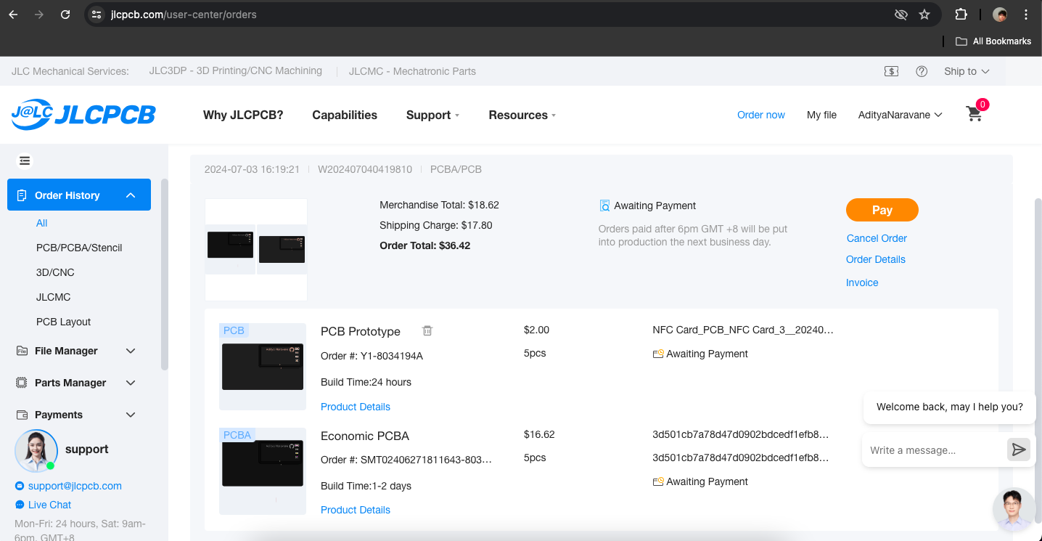The image size is (1042, 541).
Task: Click the JLCPCB logo
Action: [83, 115]
